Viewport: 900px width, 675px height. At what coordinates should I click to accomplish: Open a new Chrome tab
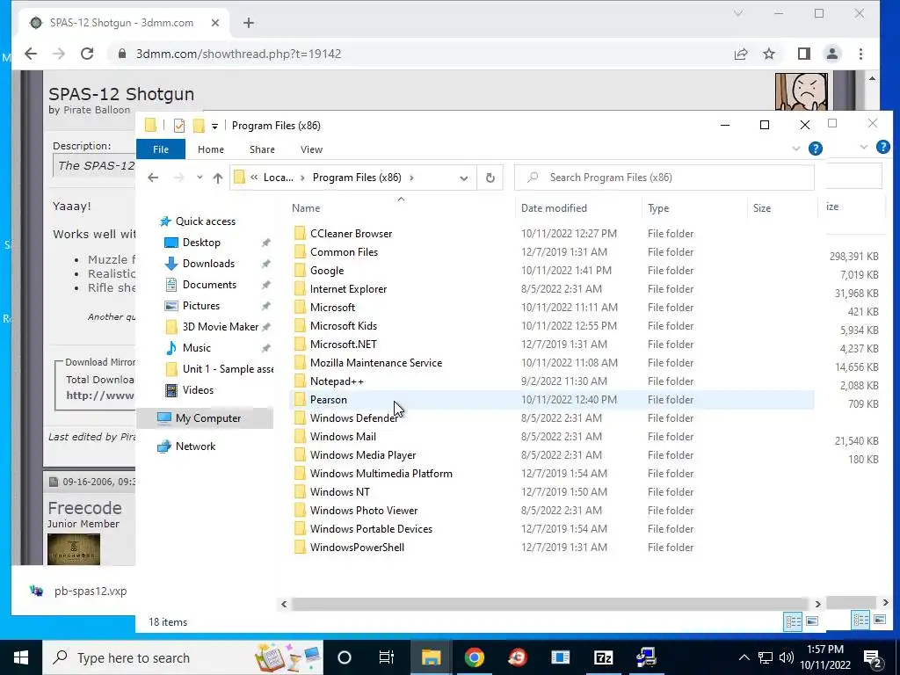click(249, 23)
